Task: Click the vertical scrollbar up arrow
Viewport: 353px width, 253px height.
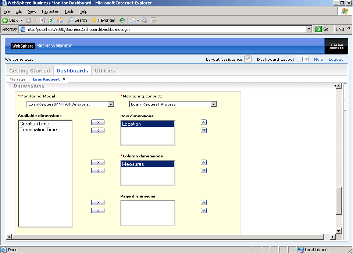Action: point(338,86)
